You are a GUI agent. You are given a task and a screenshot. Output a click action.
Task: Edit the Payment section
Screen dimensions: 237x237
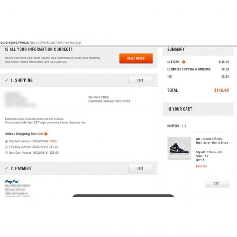tap(140, 168)
